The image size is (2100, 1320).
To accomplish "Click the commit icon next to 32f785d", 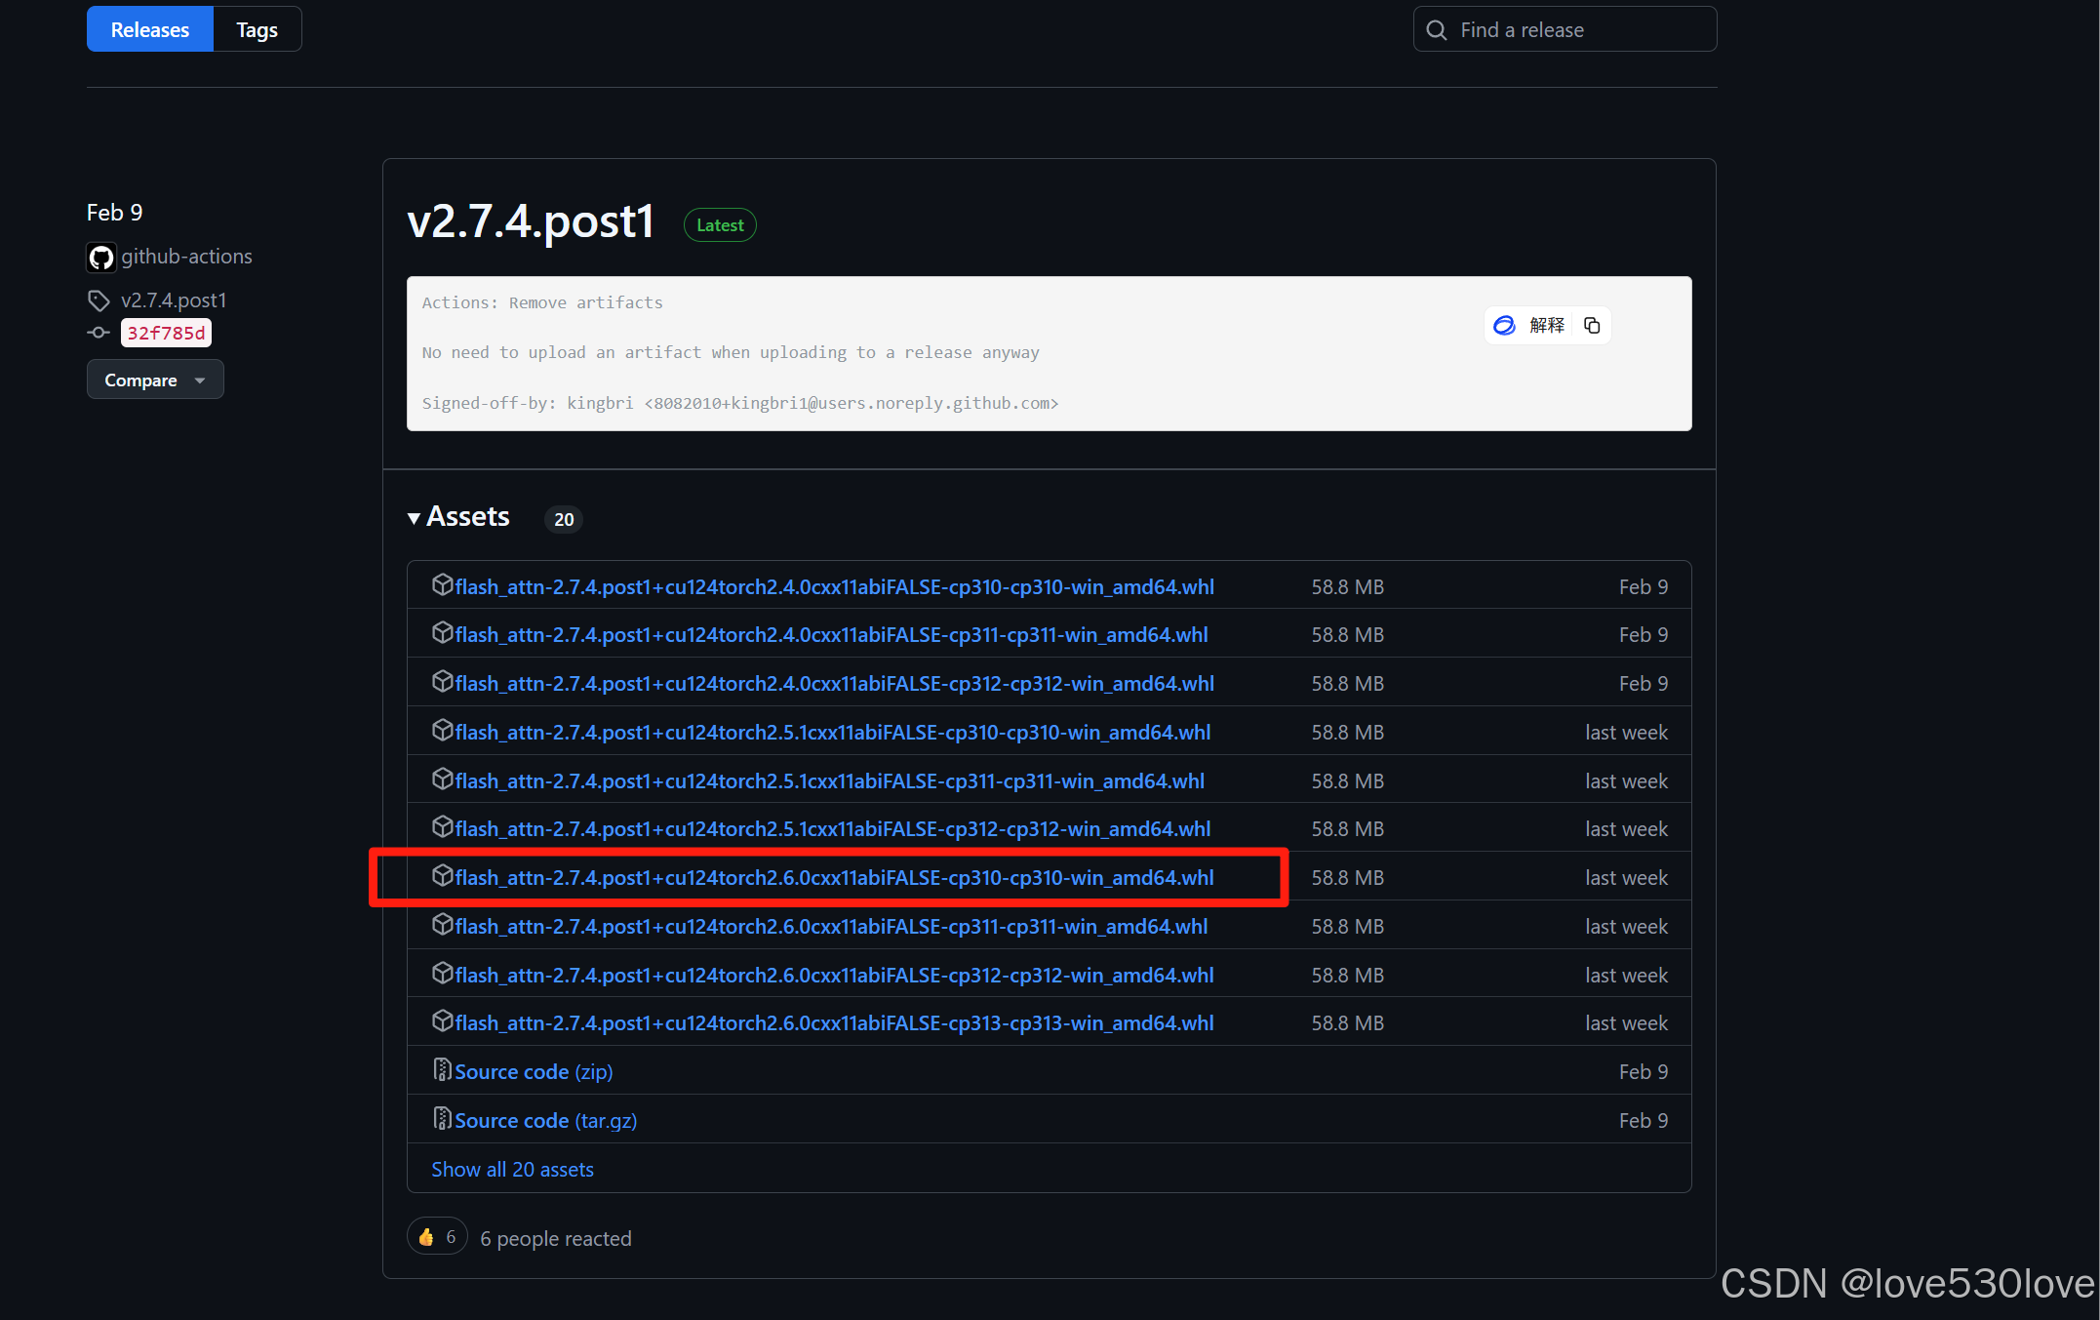I will [99, 333].
